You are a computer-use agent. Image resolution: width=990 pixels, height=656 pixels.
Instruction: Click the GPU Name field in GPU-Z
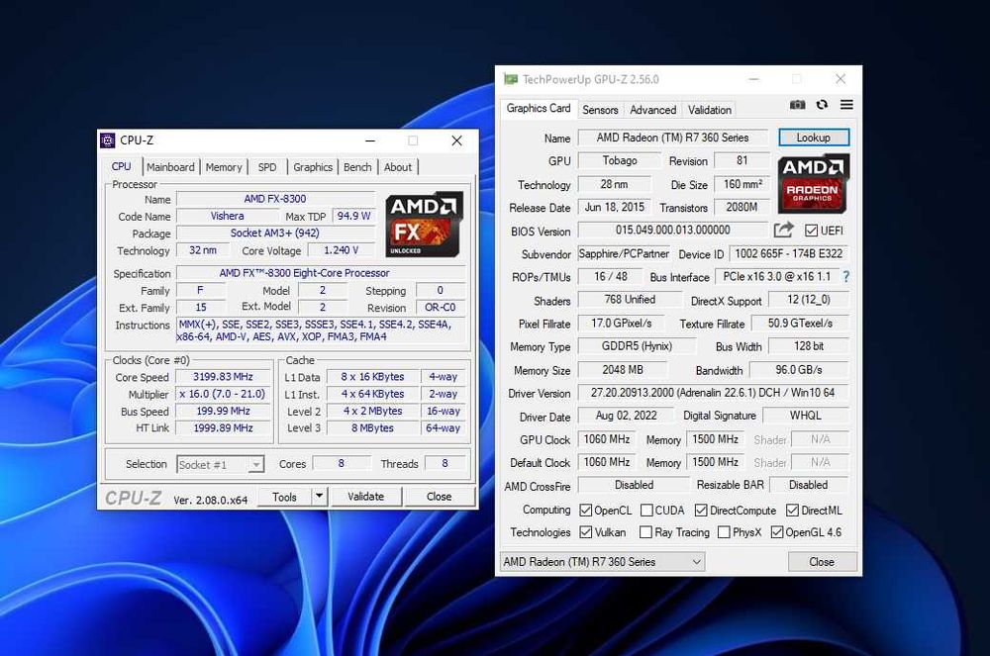point(672,138)
